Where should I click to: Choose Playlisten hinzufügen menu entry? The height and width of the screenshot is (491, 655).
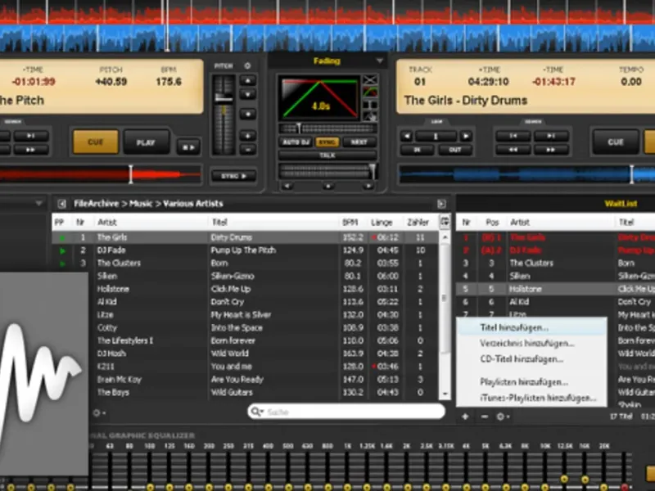point(531,382)
